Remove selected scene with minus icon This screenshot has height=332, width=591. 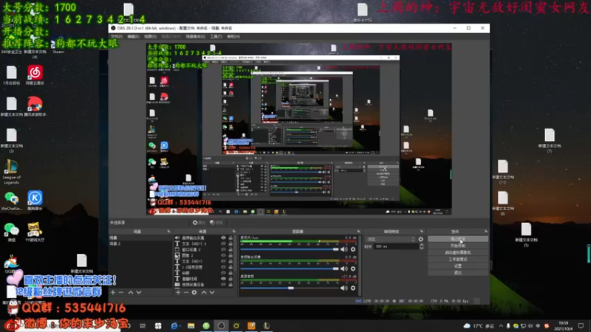121,292
